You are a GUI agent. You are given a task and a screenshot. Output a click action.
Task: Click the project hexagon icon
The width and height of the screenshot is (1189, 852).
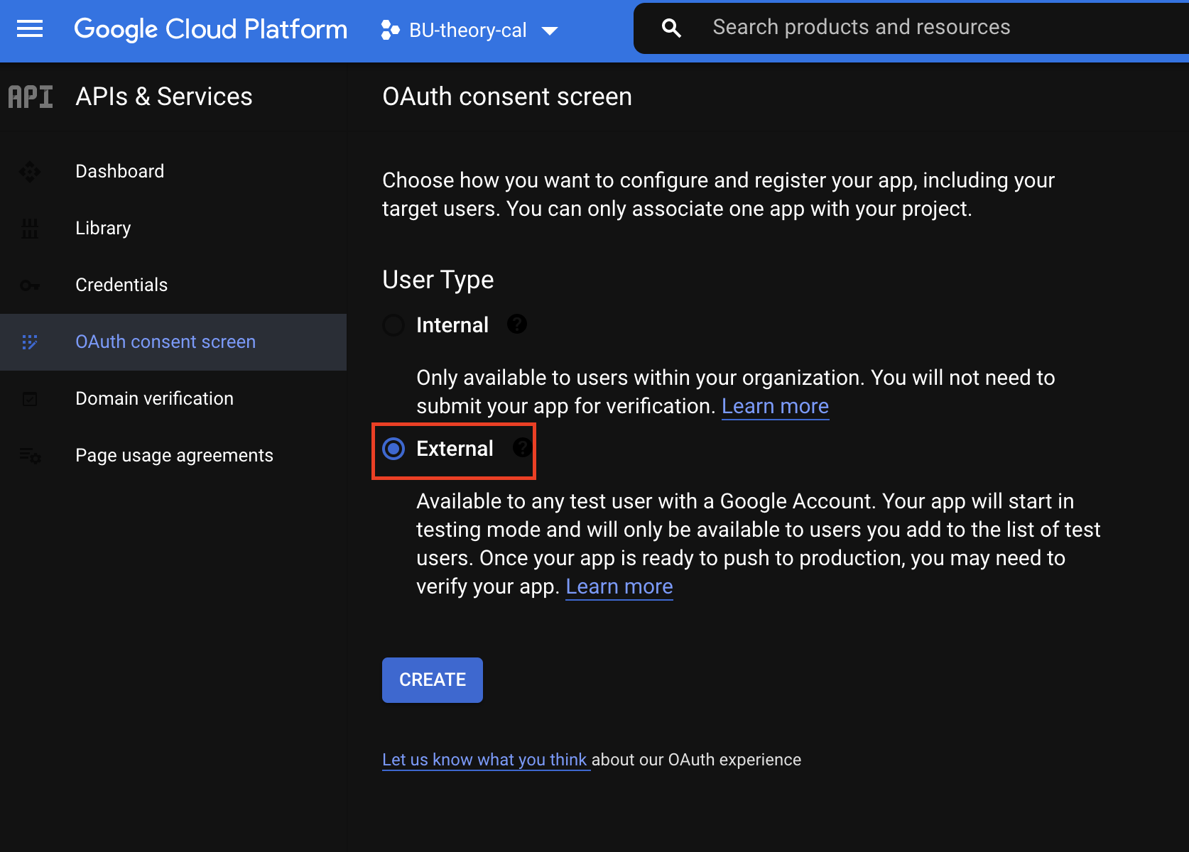(390, 30)
